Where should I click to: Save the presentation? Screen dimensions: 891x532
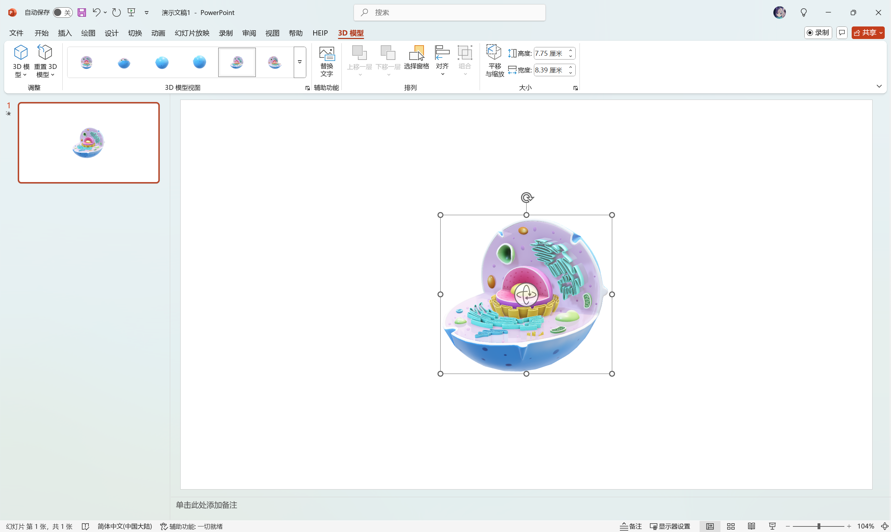(82, 12)
